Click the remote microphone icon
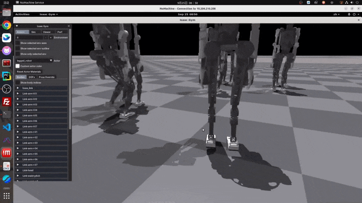Image resolution: width=362 pixels, height=203 pixels. point(349,14)
